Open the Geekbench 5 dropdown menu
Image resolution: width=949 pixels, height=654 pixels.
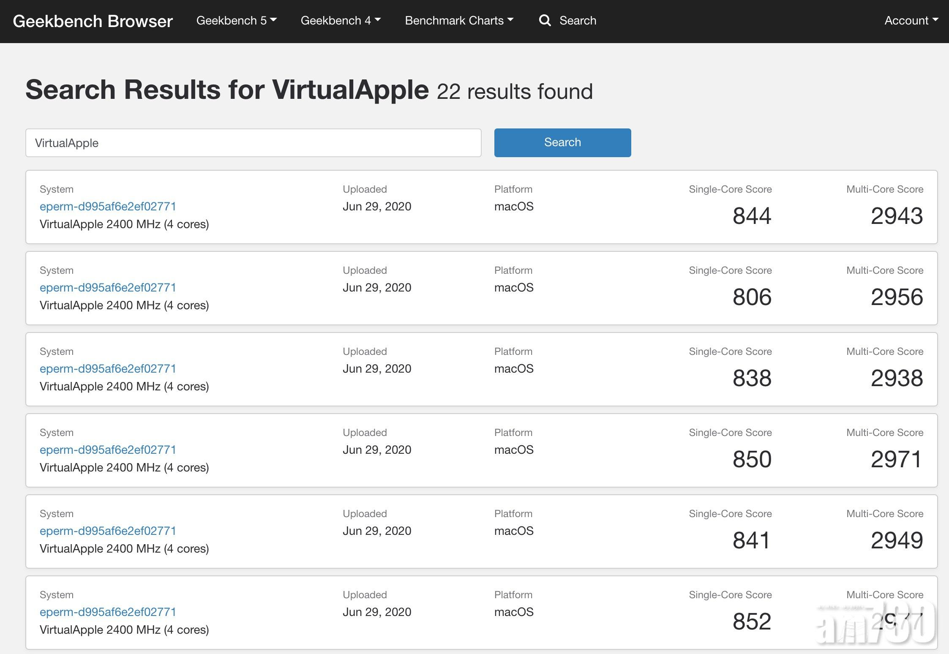236,20
